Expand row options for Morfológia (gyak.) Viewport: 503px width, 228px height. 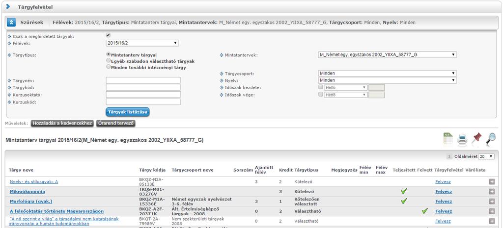(x=492, y=202)
